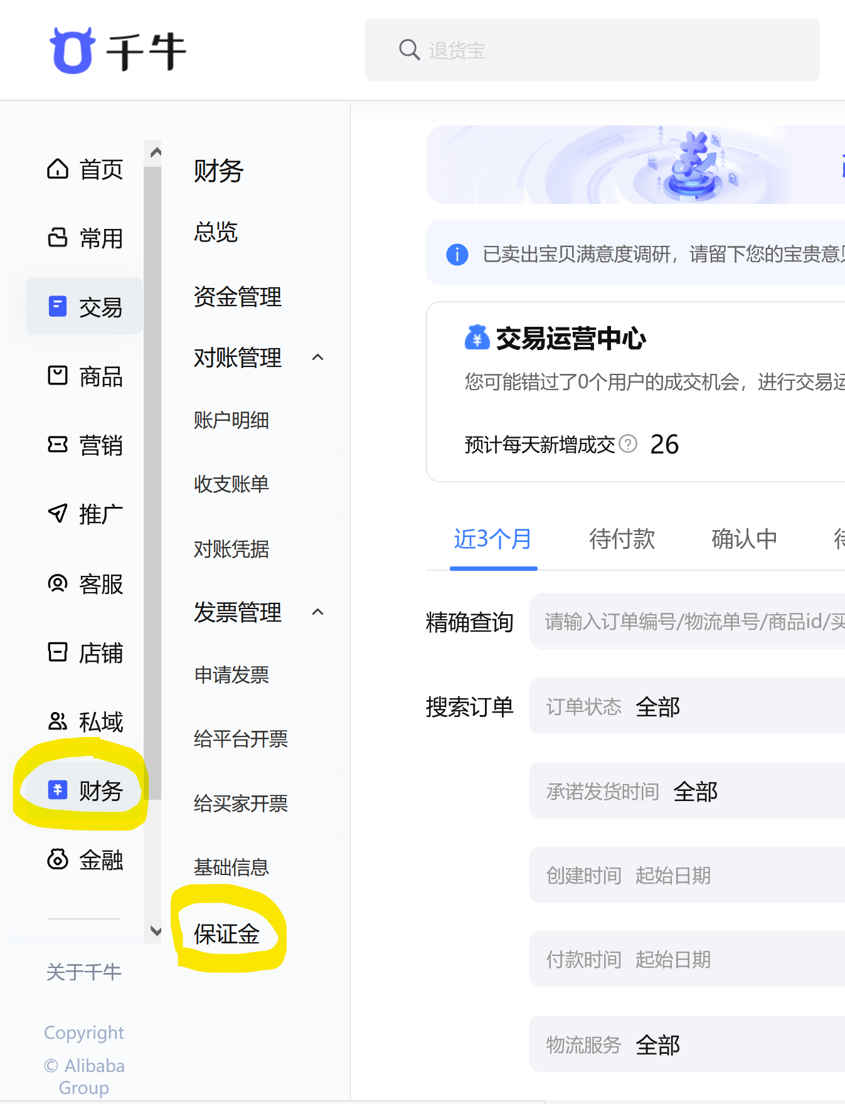Click the help icon beside 预计每天新增成交
The image size is (845, 1104).
point(628,444)
